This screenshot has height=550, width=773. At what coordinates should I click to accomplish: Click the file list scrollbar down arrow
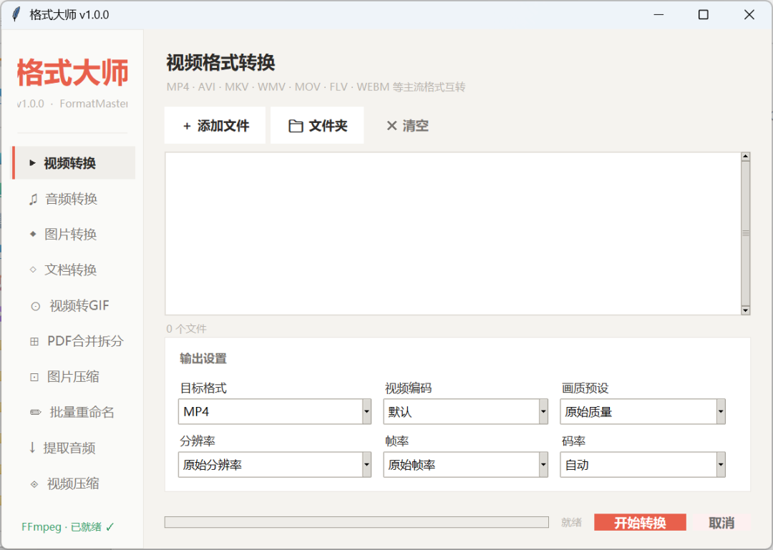coord(745,310)
